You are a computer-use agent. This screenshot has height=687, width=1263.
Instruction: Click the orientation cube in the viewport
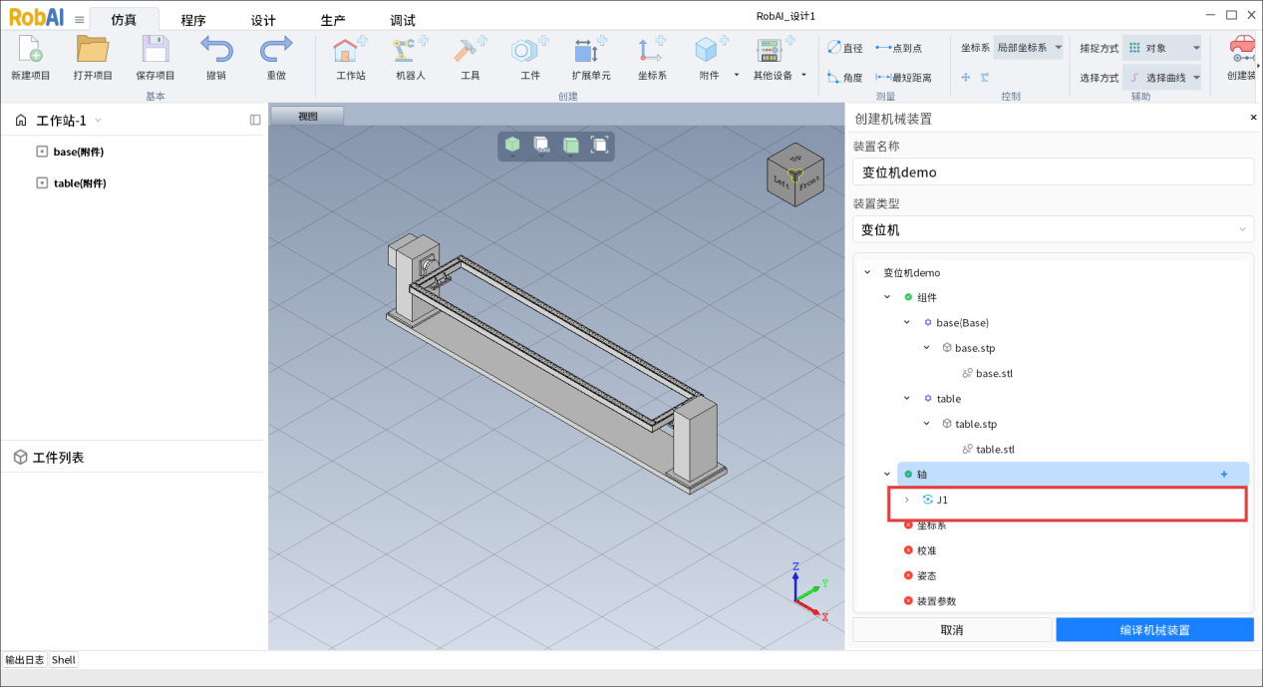[796, 174]
